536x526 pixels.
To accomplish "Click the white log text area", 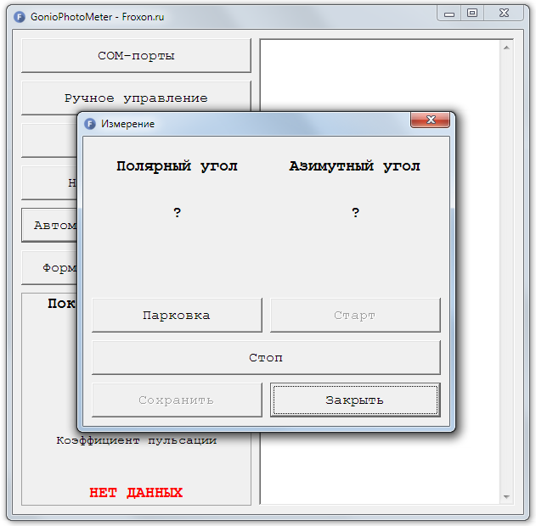I will pyautogui.click(x=380, y=271).
